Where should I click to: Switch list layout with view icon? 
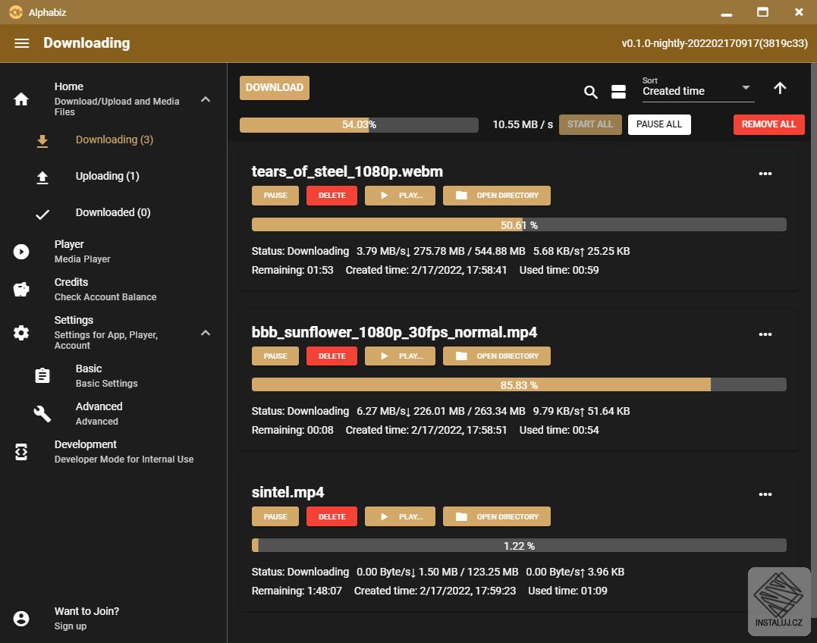pos(618,93)
